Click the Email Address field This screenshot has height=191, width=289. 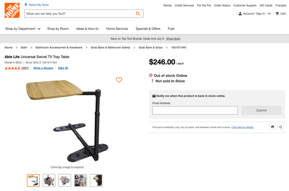pos(195,110)
